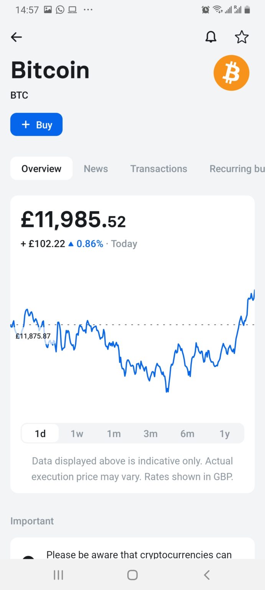Open the Recurring buy section

coord(237,168)
